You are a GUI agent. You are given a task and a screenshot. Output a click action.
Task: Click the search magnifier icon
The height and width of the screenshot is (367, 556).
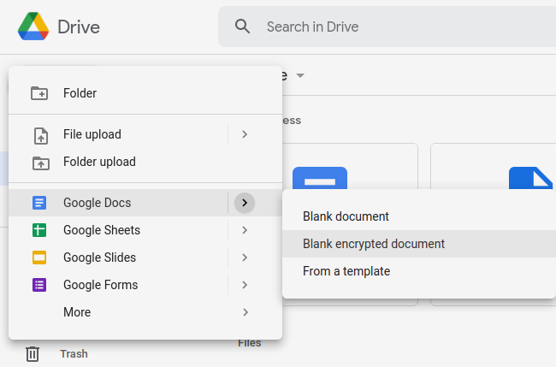click(243, 27)
